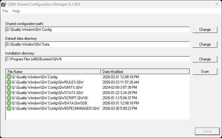This screenshot has height=138, width=222.
Task: Change the default data directory
Action: tap(205, 44)
